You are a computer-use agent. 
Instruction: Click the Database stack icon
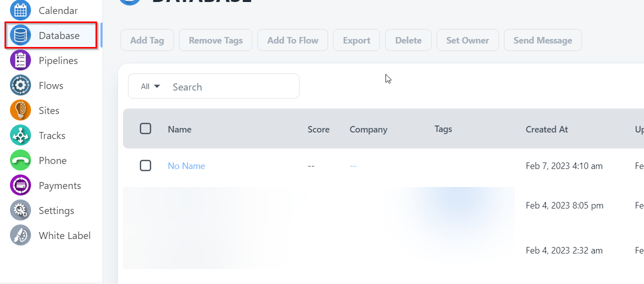coord(20,35)
